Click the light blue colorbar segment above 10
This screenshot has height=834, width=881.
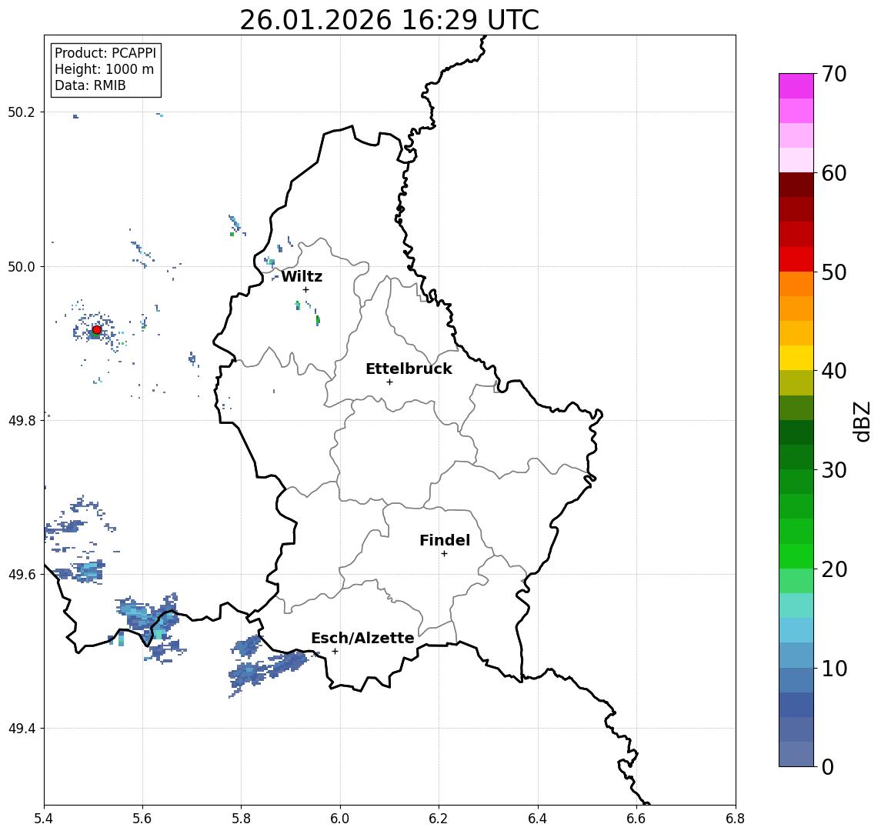[x=796, y=655]
